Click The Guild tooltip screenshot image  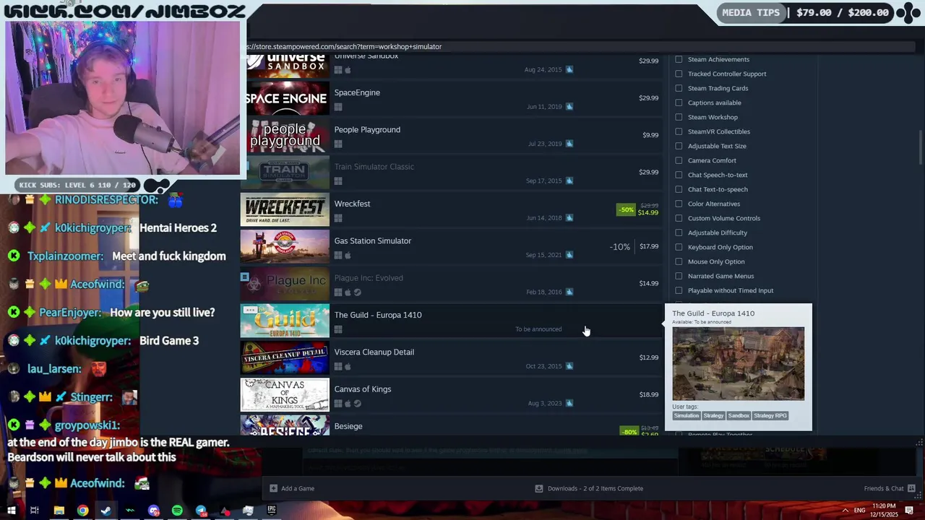point(738,363)
